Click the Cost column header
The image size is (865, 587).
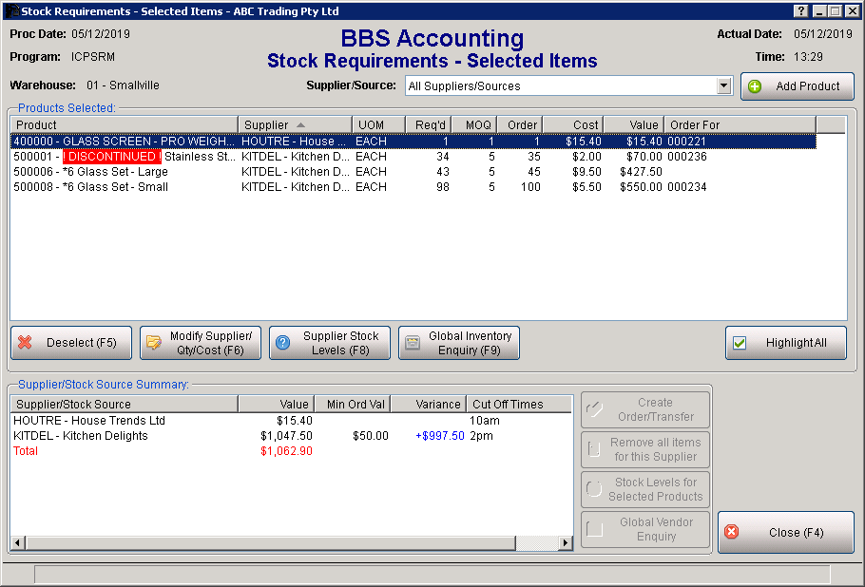pos(573,124)
